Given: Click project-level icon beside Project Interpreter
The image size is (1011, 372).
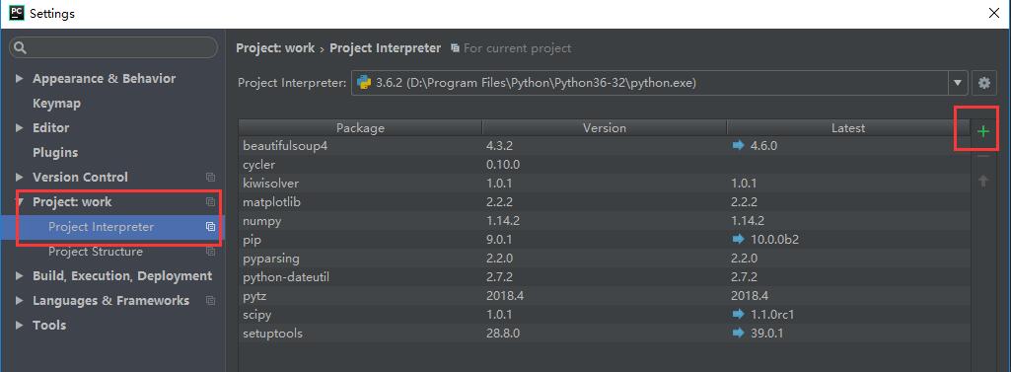Looking at the screenshot, I should tap(210, 227).
